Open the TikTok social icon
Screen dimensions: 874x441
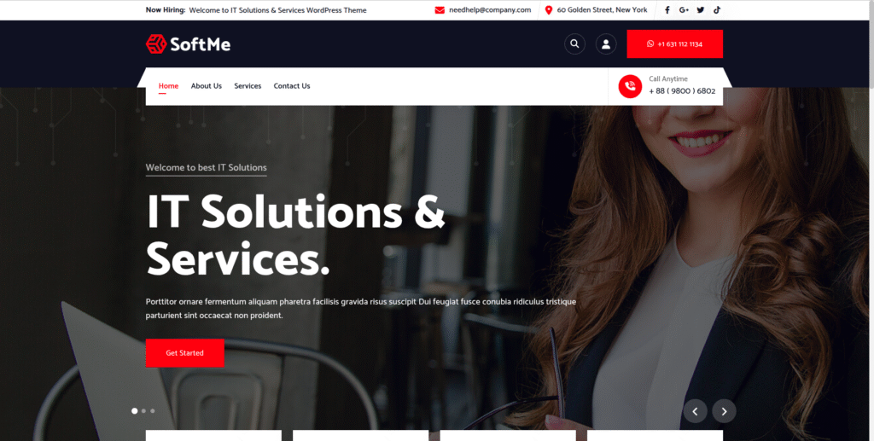(717, 10)
